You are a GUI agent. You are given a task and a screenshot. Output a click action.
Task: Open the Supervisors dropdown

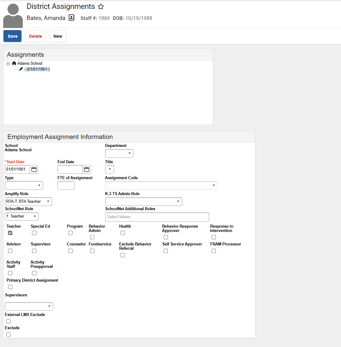click(x=29, y=307)
